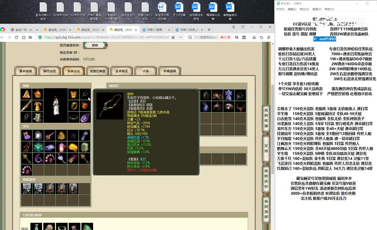Open Notepad 帮助(H) menu

point(329,9)
